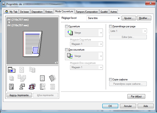Open the Réglage favori dropdown

click(x=103, y=18)
